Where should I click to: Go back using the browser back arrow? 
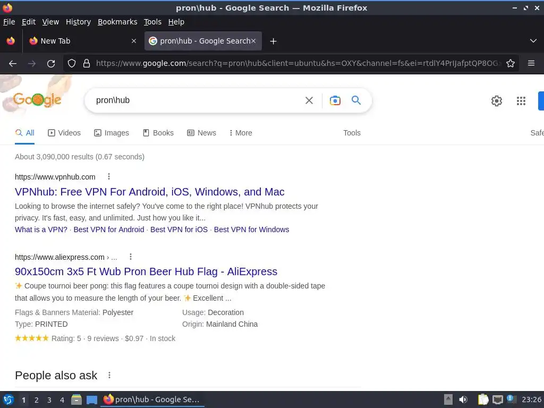[x=13, y=64]
